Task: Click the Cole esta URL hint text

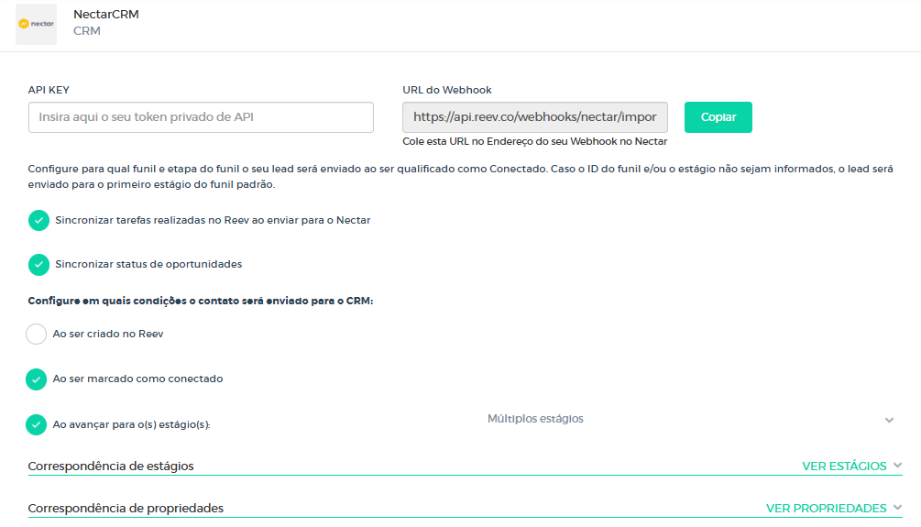Action: [534, 141]
